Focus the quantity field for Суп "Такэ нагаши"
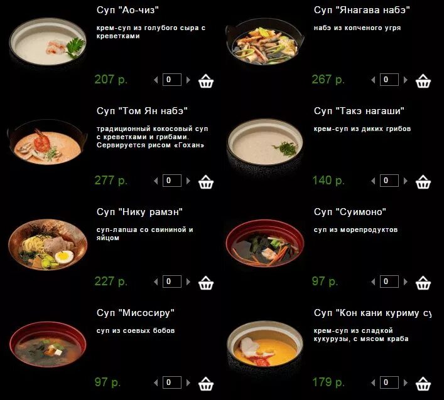 (x=389, y=181)
